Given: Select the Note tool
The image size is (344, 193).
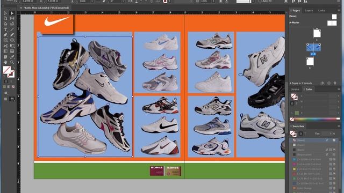Looking at the screenshot, I should click(x=5, y=57).
